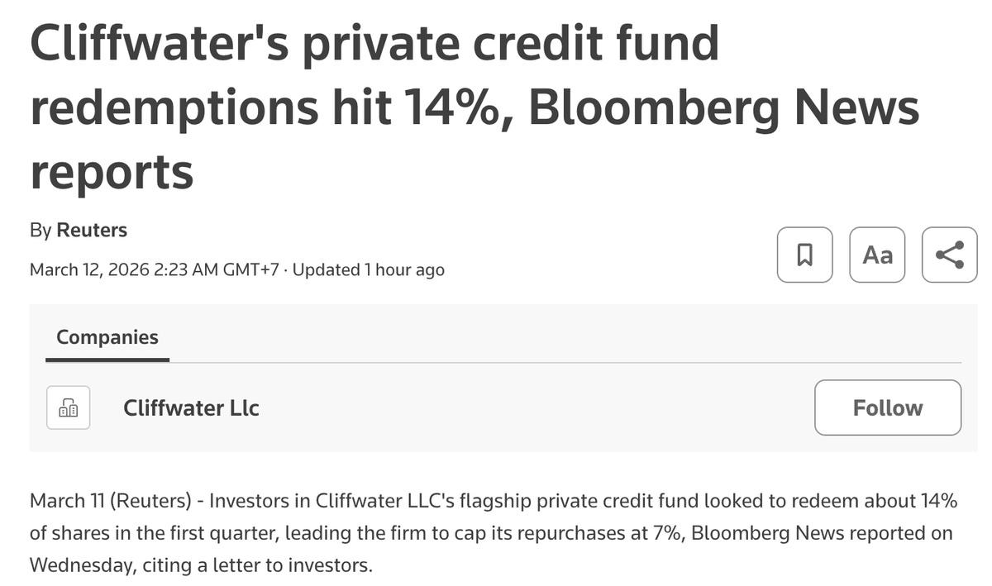
Task: Click the word "reports" ending the headline
Action: coord(112,171)
